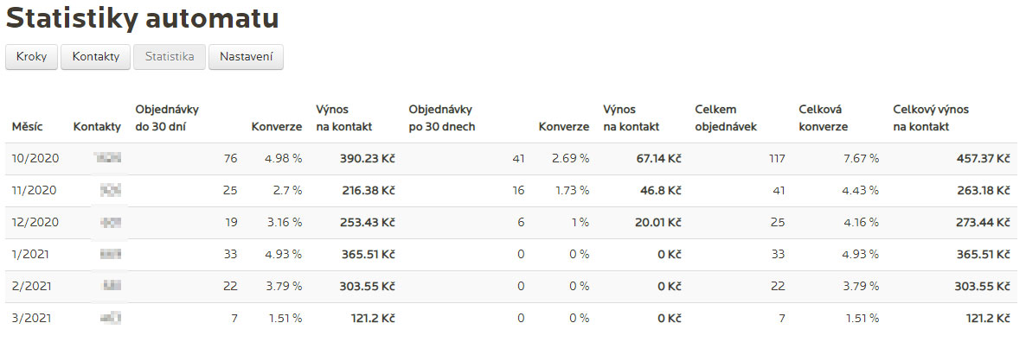Click the Celkem objednávek column header

click(726, 118)
